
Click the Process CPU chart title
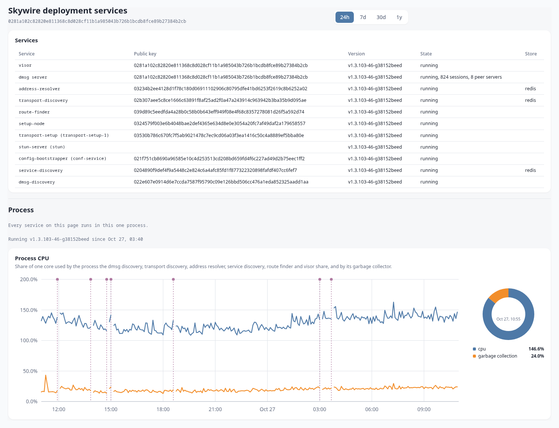tap(32, 258)
